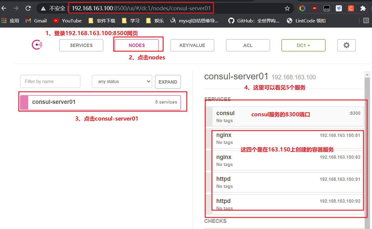Open the any status filter dropdown
The height and width of the screenshot is (229, 372).
pos(122,81)
